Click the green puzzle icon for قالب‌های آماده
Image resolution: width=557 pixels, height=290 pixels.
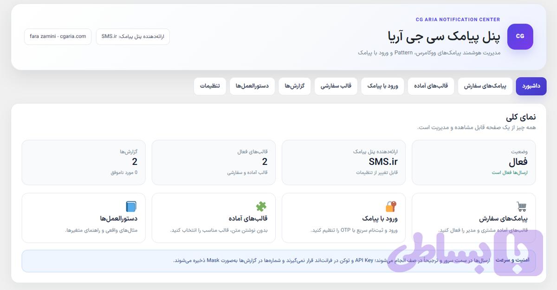pos(262,207)
